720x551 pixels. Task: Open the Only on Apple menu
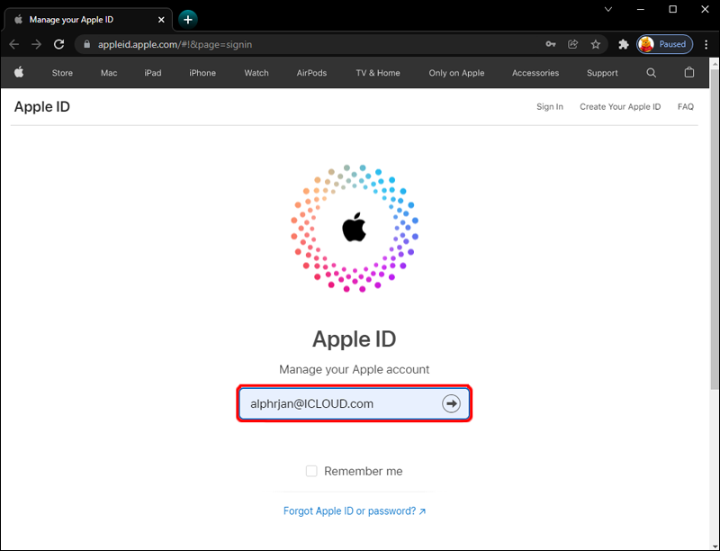pyautogui.click(x=456, y=73)
